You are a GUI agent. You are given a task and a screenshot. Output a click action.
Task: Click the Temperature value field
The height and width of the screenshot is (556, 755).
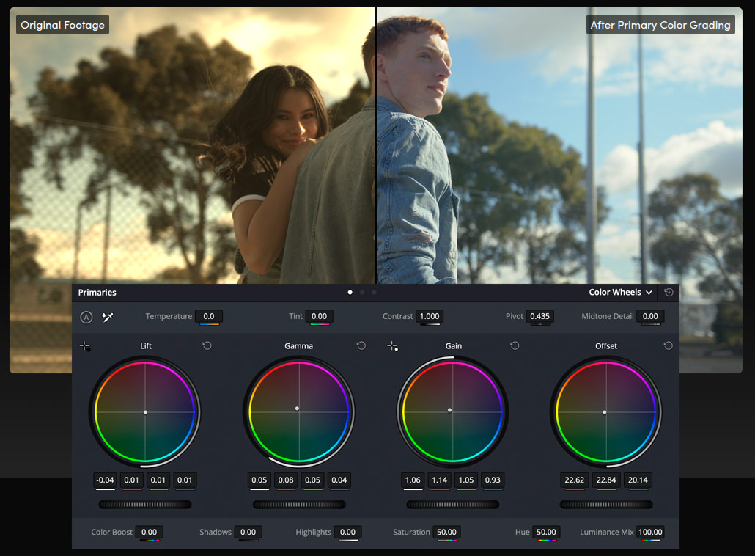(x=209, y=315)
